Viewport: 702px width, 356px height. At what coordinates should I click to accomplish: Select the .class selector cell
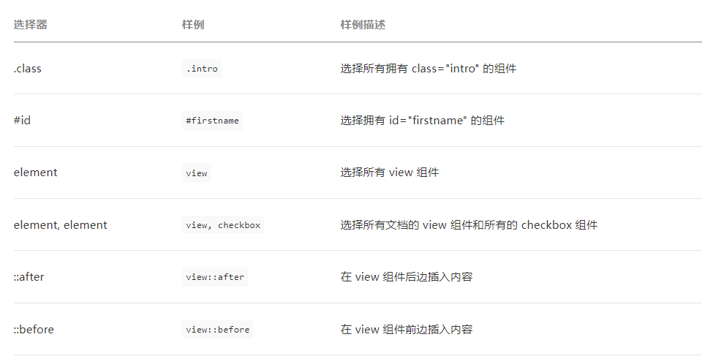pos(27,69)
